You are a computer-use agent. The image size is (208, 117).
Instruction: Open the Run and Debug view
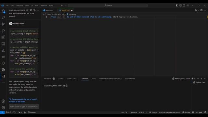coord(3,31)
